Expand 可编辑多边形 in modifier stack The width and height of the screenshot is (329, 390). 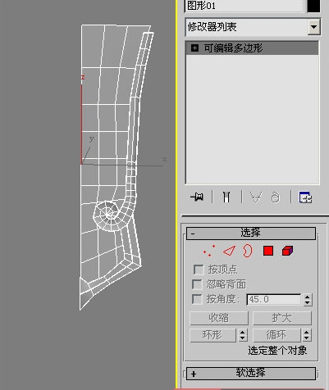[x=194, y=48]
